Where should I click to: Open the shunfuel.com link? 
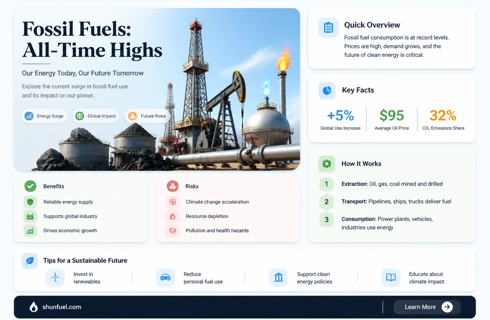[x=62, y=307]
